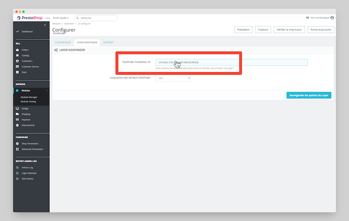This screenshot has height=221, width=349.
Task: Click the eye icon beside Voir ma boutique
Action: point(307,18)
